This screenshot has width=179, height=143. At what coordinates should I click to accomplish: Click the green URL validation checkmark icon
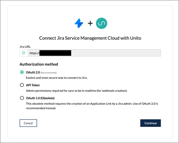[24, 53]
